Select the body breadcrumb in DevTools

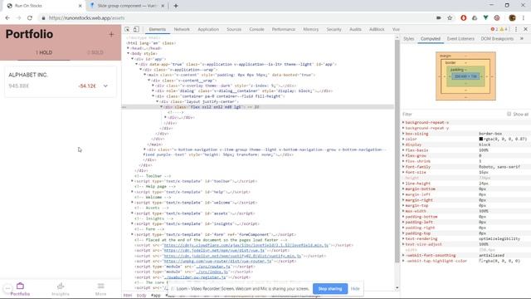pyautogui.click(x=141, y=296)
